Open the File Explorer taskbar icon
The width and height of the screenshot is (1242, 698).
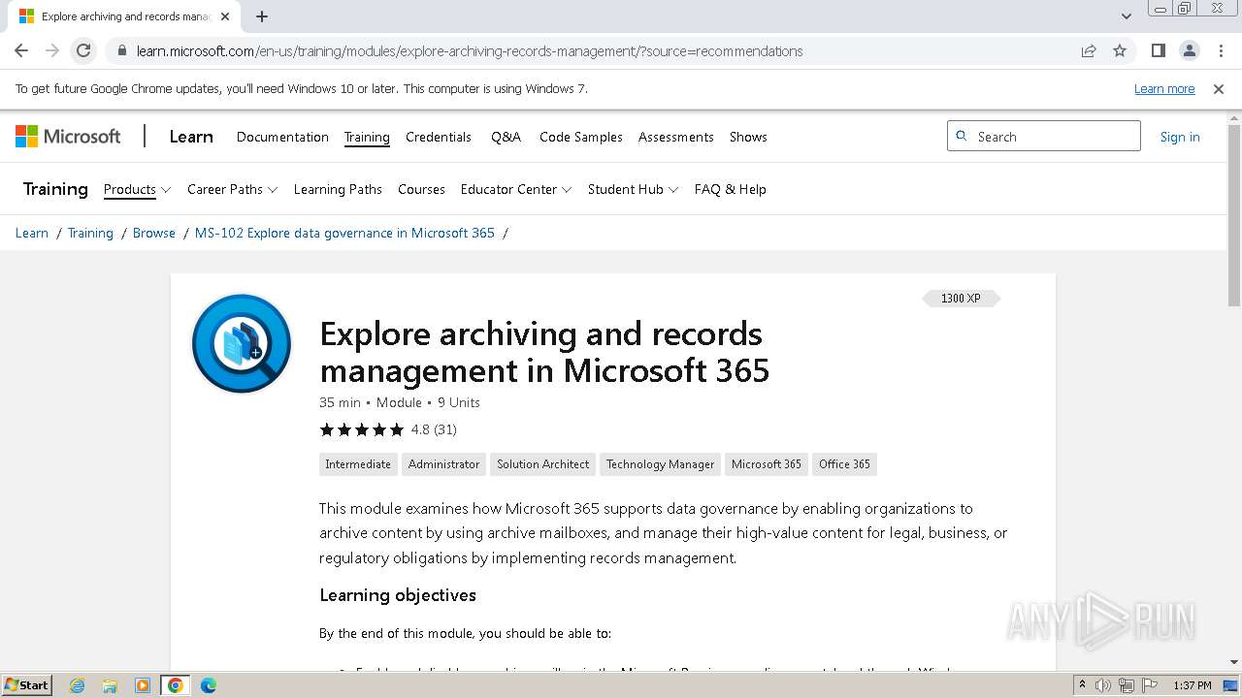pyautogui.click(x=110, y=685)
